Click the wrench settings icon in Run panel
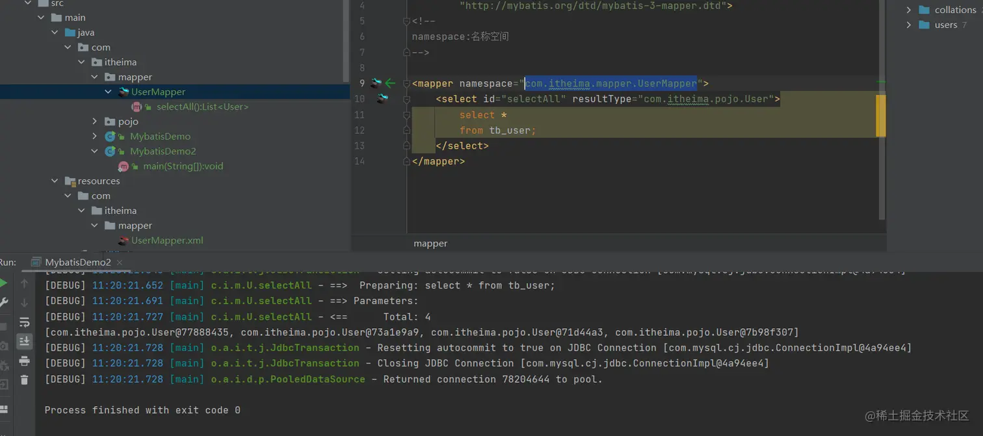 [x=3, y=302]
